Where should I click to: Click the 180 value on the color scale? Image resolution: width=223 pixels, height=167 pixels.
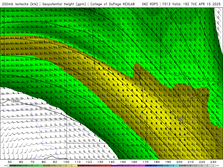[157, 162]
